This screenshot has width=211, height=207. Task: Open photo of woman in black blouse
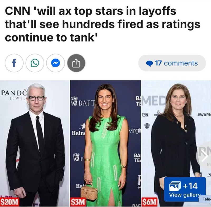pos(176,143)
